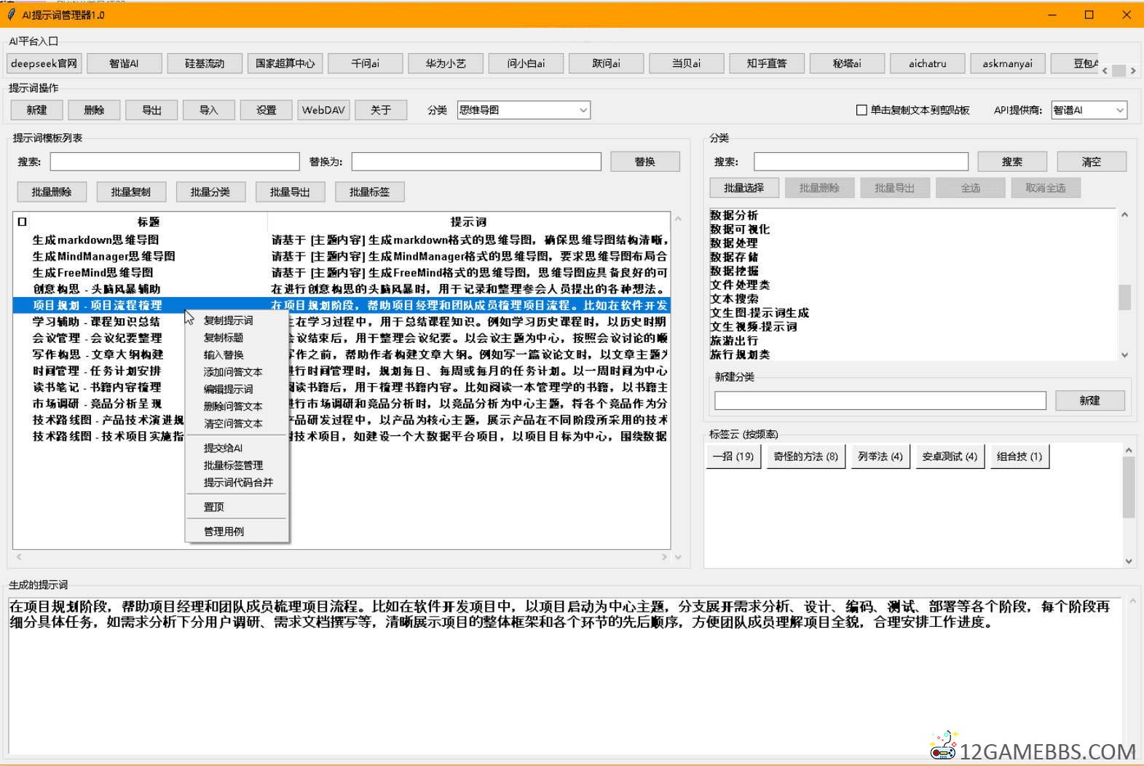Focus the prompt template 搜索 input field
The width and height of the screenshot is (1144, 766).
click(175, 162)
